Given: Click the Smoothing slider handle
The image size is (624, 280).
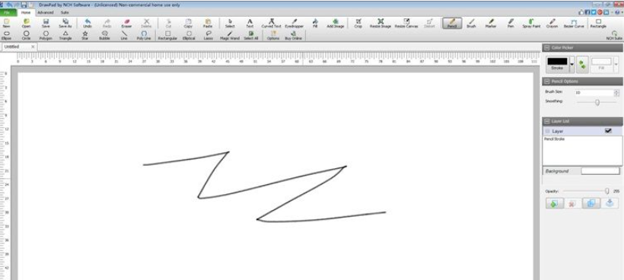Looking at the screenshot, I should pos(597,102).
